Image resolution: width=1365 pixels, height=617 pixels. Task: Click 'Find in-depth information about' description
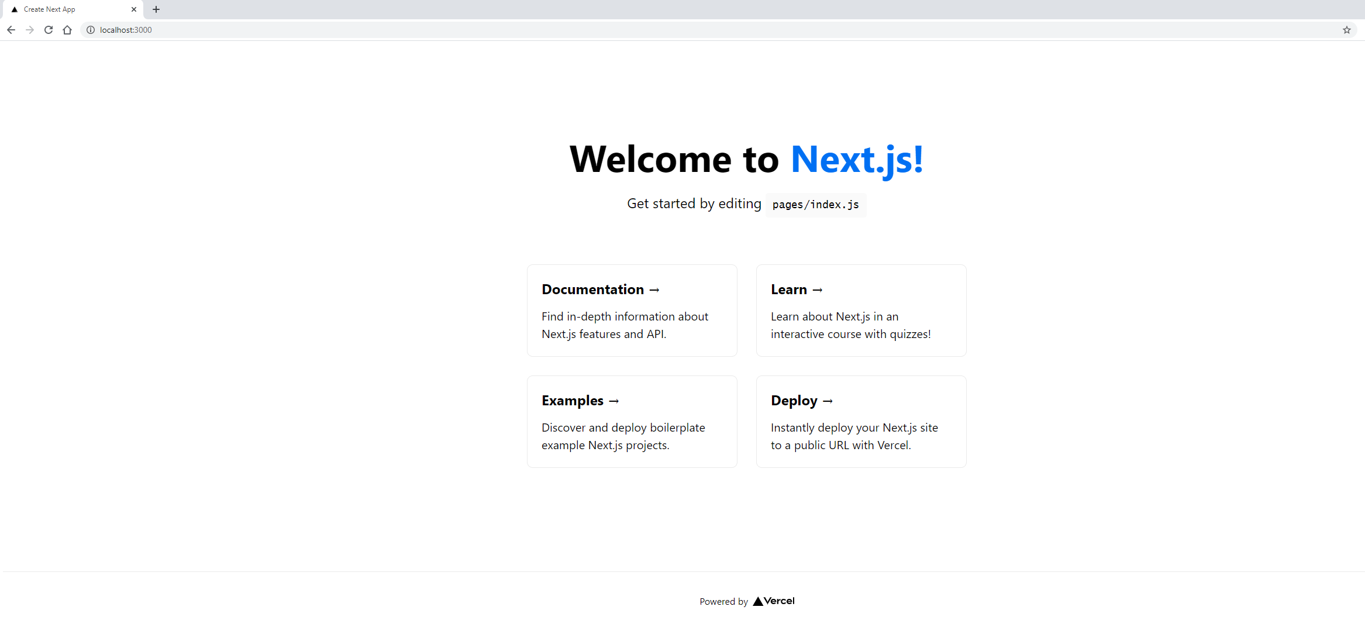point(625,316)
